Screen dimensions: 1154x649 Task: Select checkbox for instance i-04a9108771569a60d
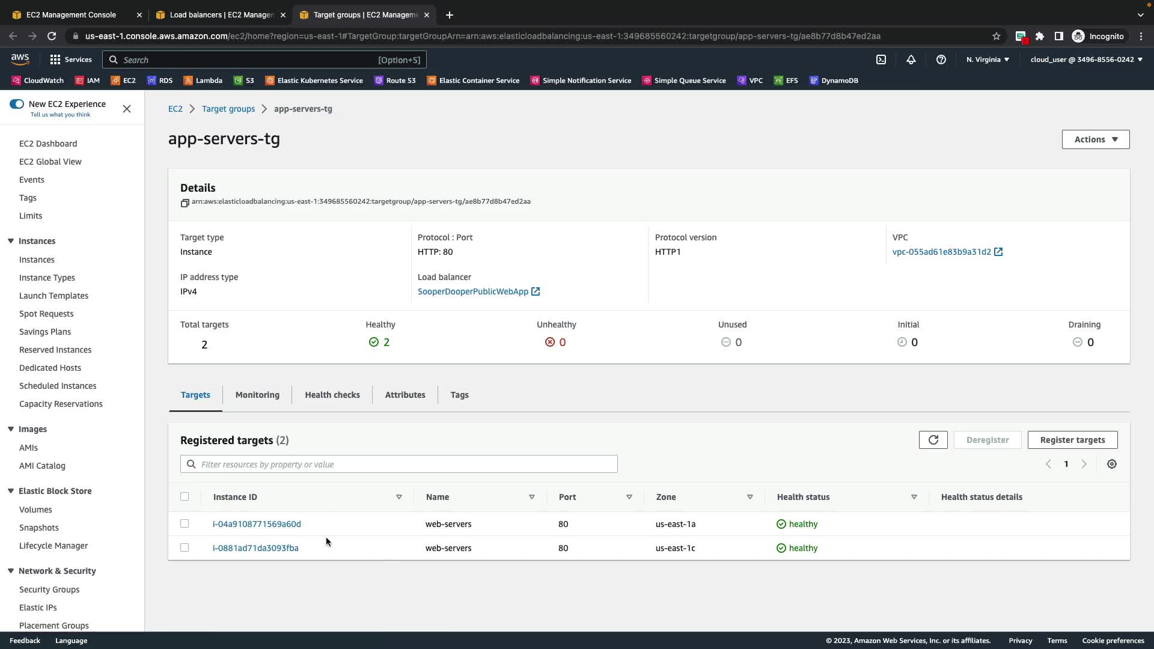click(x=185, y=523)
